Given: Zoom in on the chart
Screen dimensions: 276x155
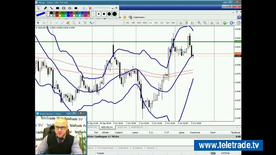Looking at the screenshot, I should tap(199, 23).
